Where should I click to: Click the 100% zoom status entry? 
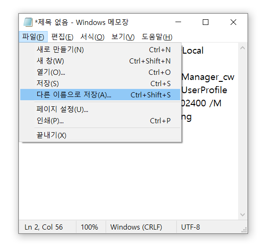89,227
